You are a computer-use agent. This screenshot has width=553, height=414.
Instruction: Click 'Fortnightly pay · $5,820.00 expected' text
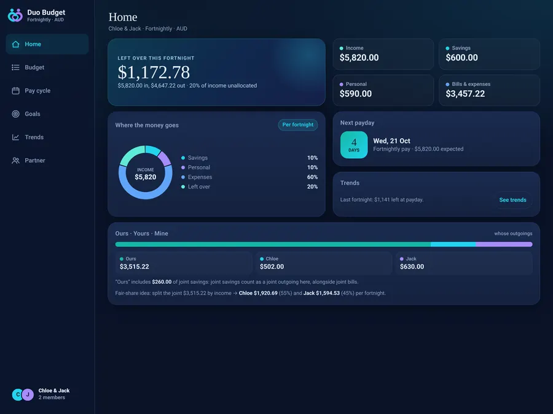coord(418,149)
